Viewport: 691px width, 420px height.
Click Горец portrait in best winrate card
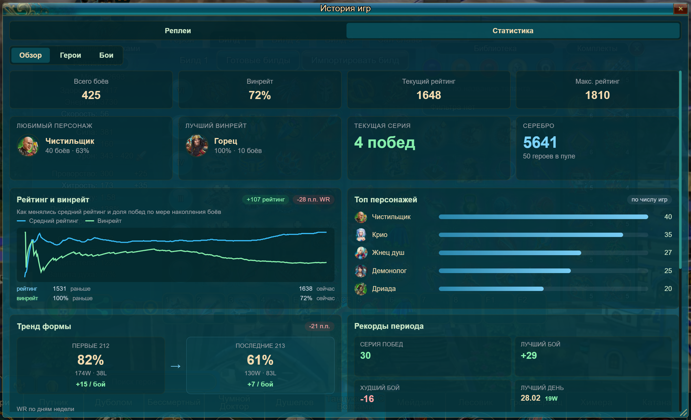tap(197, 145)
